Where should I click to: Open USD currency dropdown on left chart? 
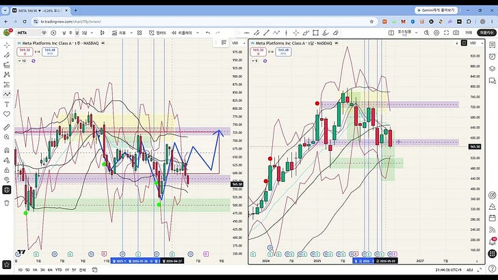point(239,43)
